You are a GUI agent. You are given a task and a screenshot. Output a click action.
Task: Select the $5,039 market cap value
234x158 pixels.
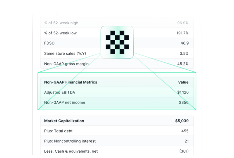click(182, 121)
